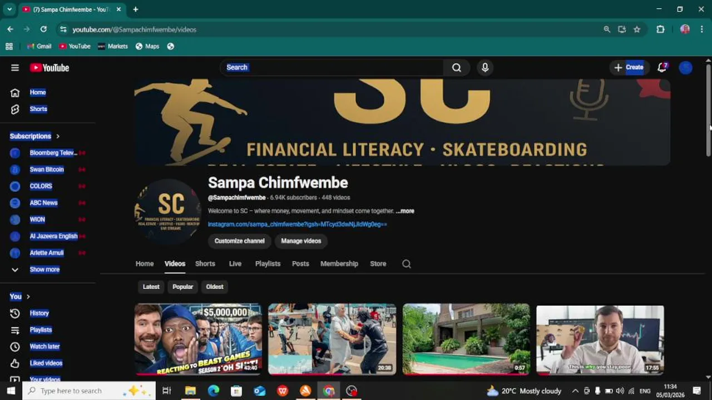Bookmark this page with star icon
The width and height of the screenshot is (712, 400).
(x=637, y=29)
